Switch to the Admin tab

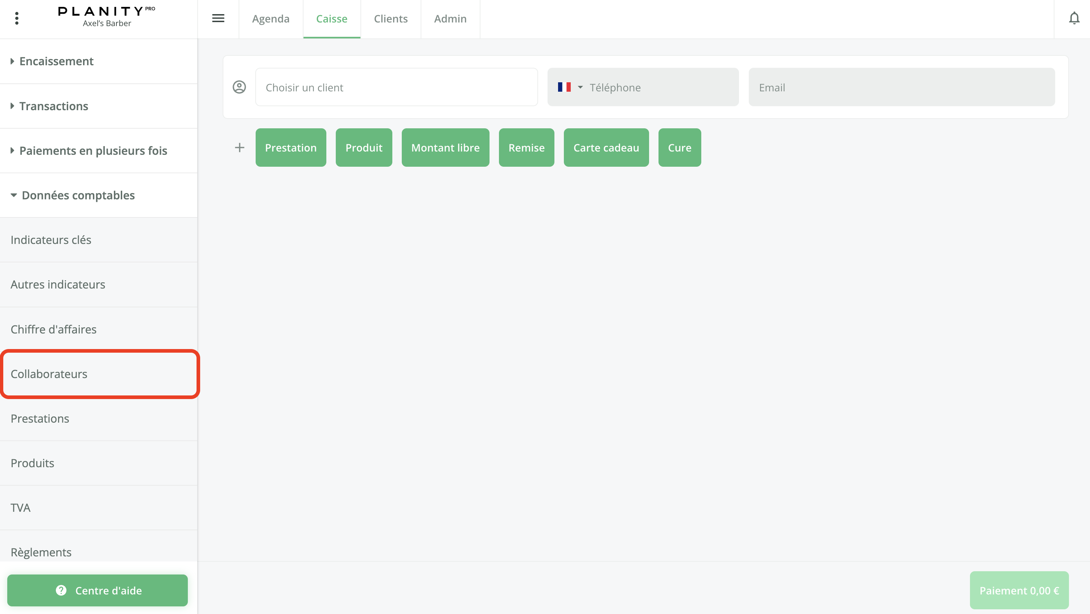tap(450, 18)
